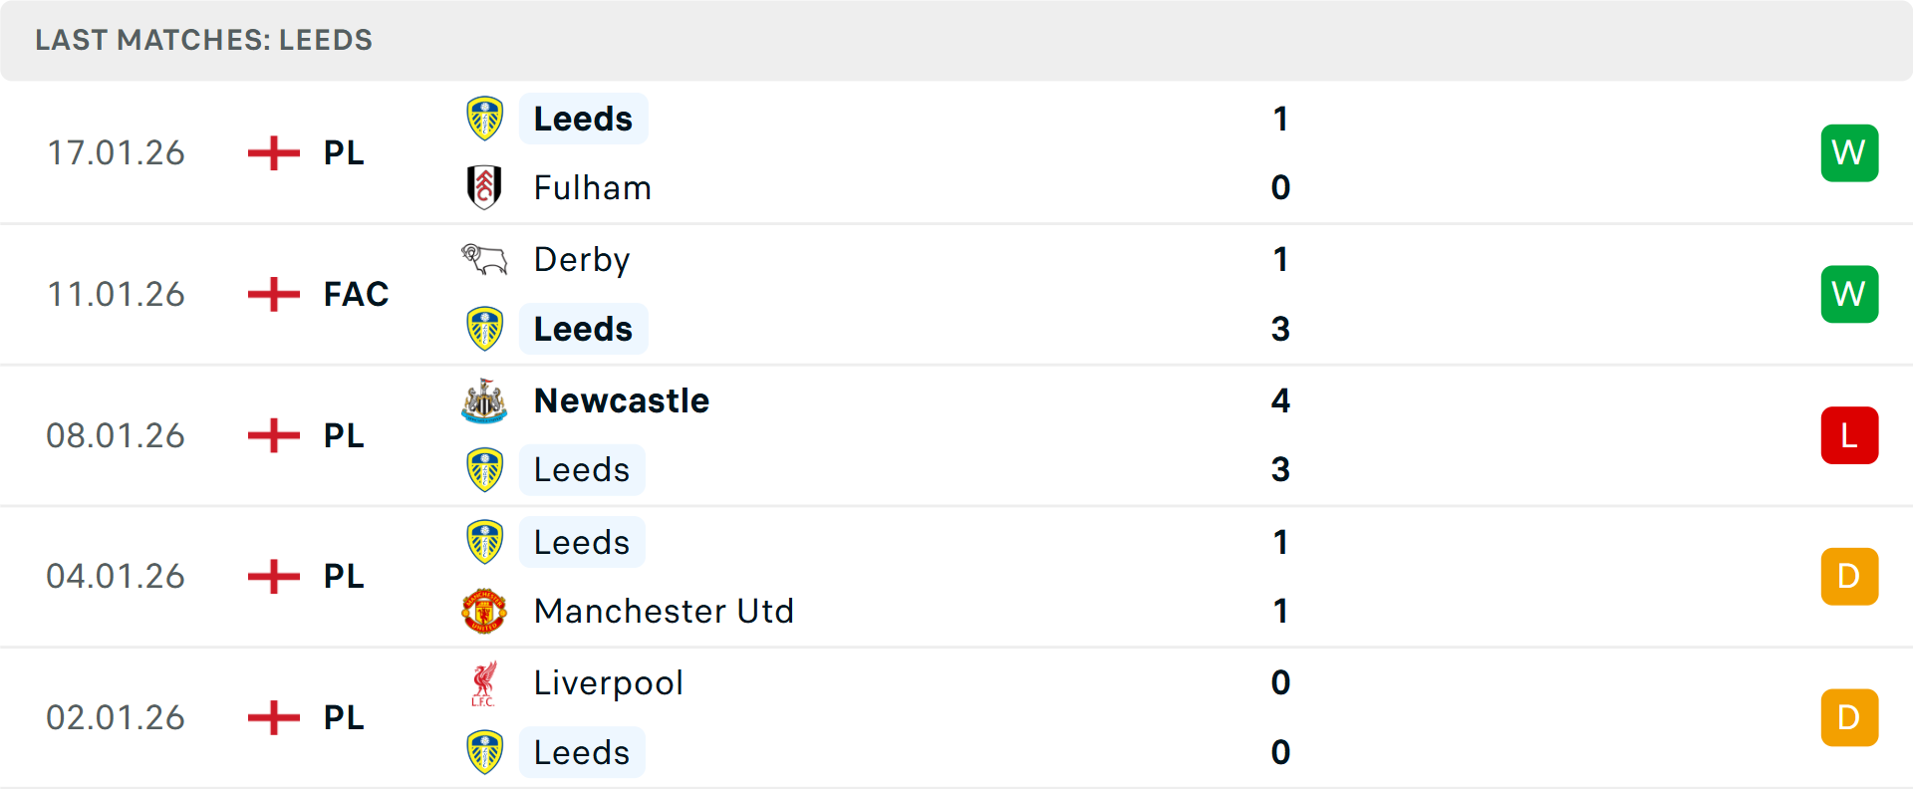Image resolution: width=1913 pixels, height=789 pixels.
Task: Click the Liverpool club crest
Action: [x=484, y=683]
